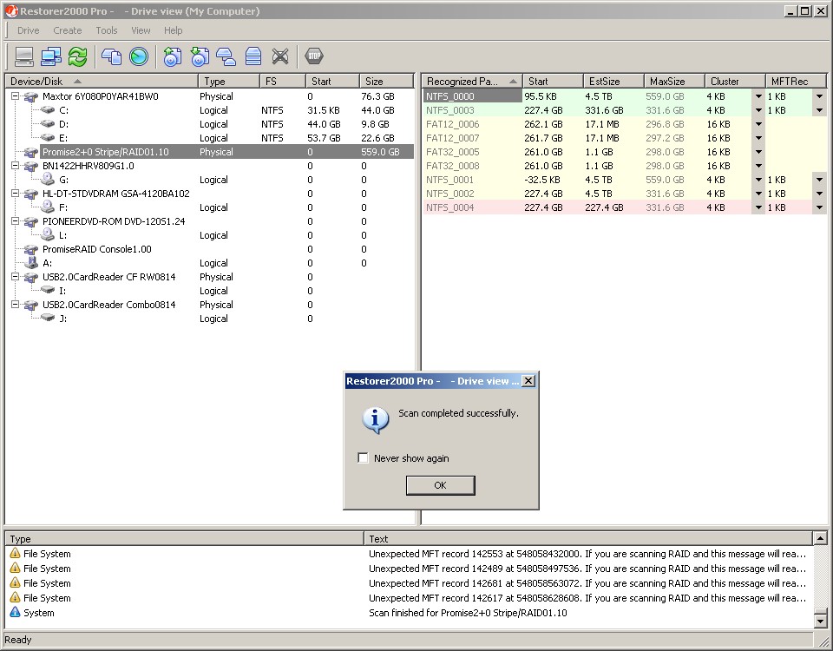
Task: Click the log panel scroll up arrow
Action: pyautogui.click(x=820, y=538)
